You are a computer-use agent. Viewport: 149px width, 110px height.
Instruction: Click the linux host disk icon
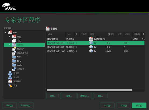coord(10,32)
